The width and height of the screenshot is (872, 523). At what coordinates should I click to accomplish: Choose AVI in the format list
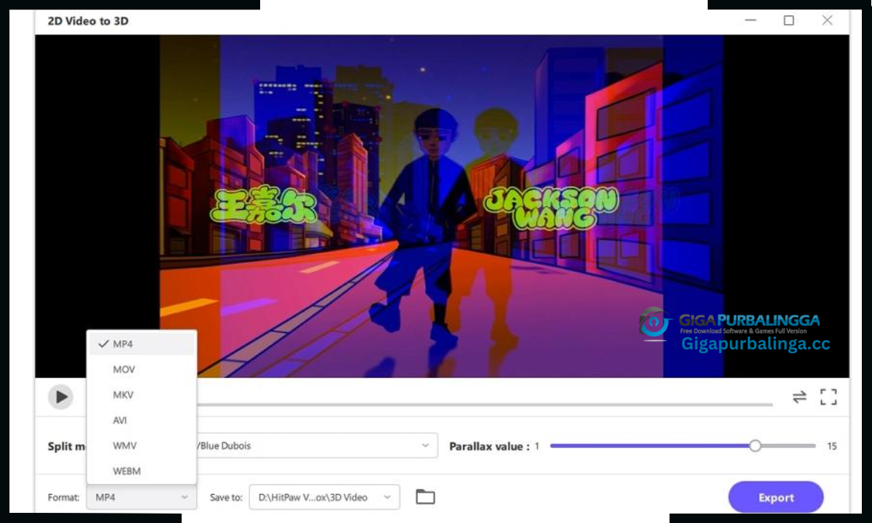point(142,421)
